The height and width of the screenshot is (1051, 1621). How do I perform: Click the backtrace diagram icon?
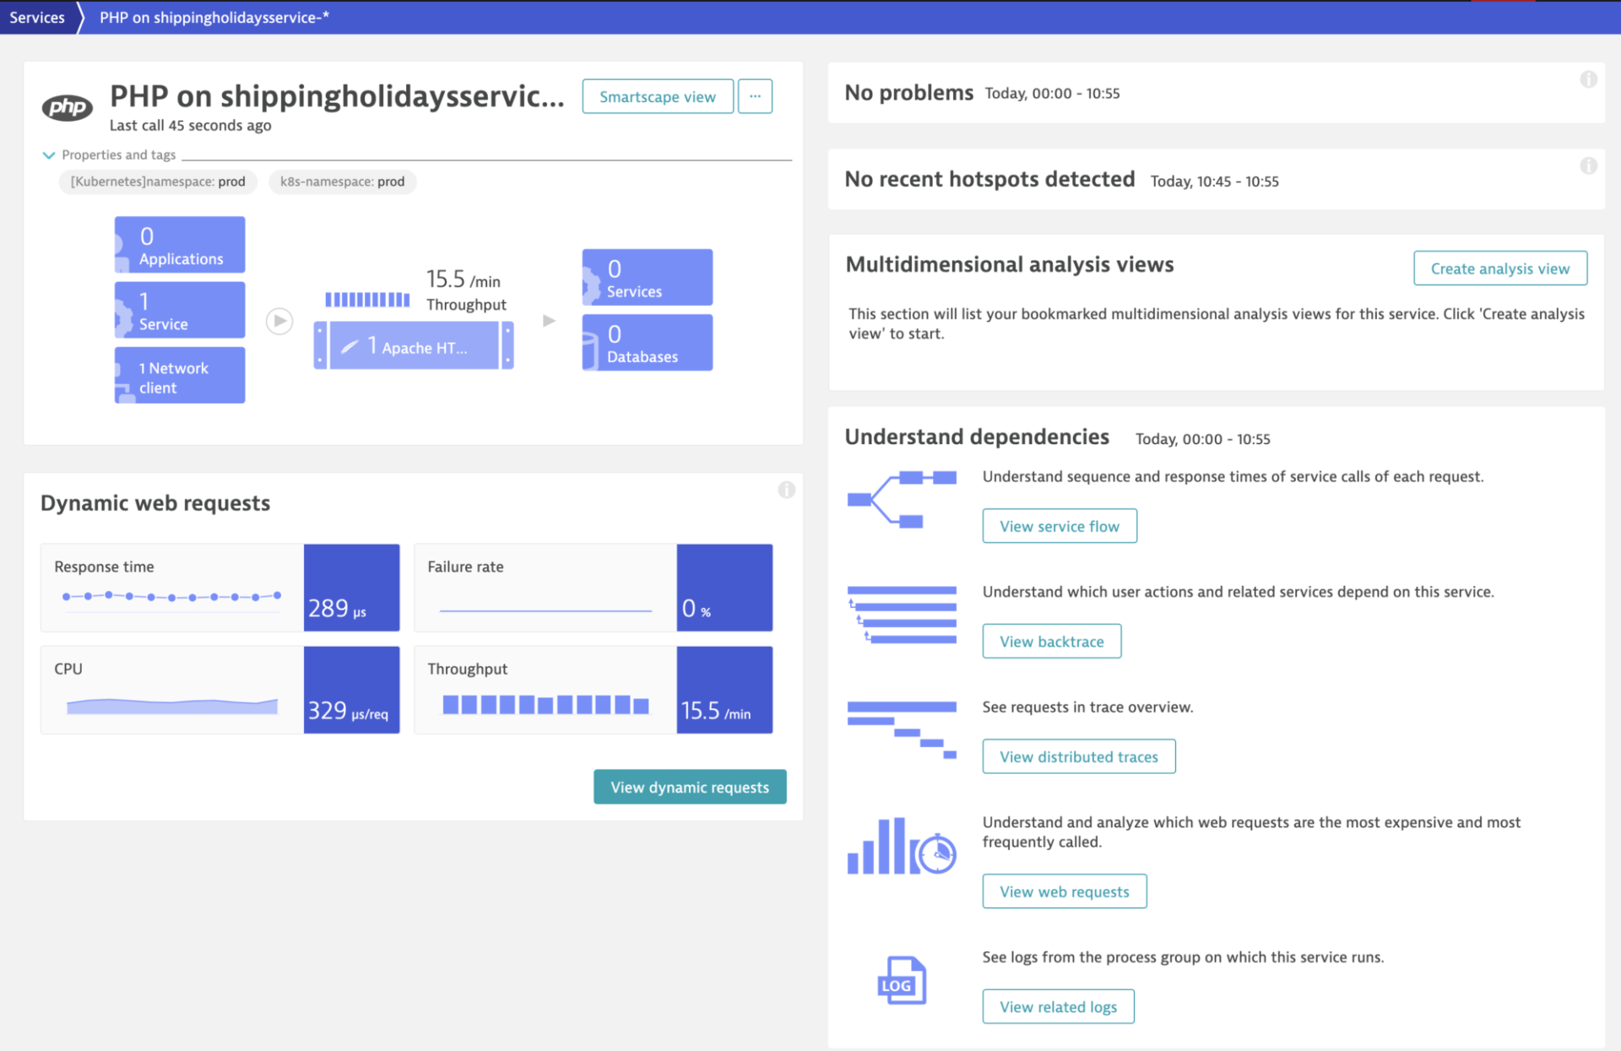tap(902, 615)
